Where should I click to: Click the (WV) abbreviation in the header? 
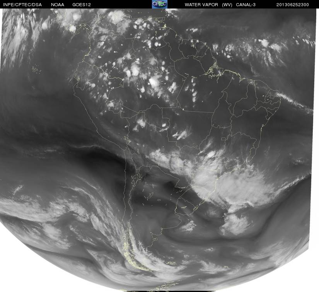(x=227, y=5)
